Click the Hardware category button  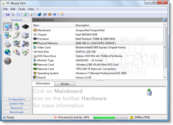[x=17, y=20]
